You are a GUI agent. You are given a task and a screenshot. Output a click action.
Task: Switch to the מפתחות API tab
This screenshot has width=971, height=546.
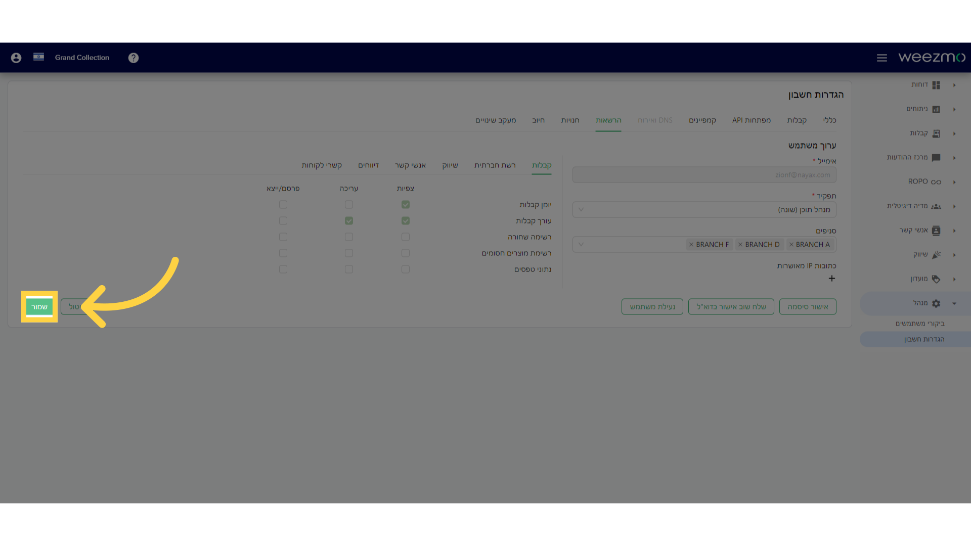click(x=752, y=120)
